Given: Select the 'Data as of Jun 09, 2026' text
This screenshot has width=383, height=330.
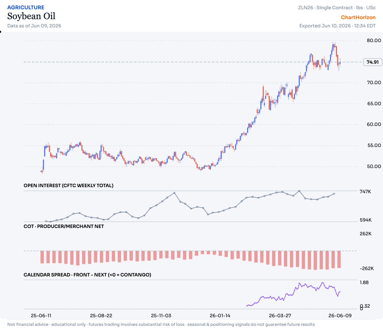Looking at the screenshot, I should pos(34,26).
